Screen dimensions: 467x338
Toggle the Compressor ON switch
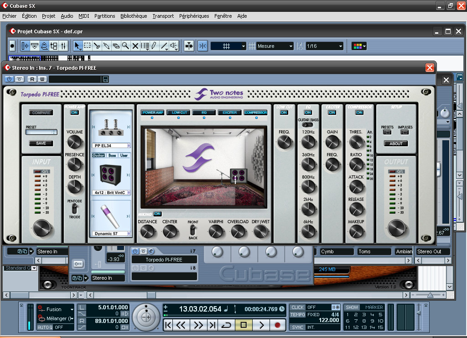(359, 113)
